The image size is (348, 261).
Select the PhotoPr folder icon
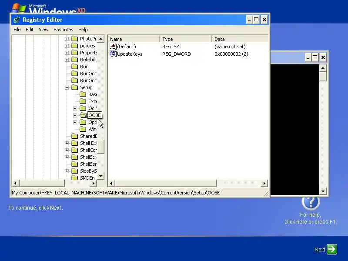75,39
